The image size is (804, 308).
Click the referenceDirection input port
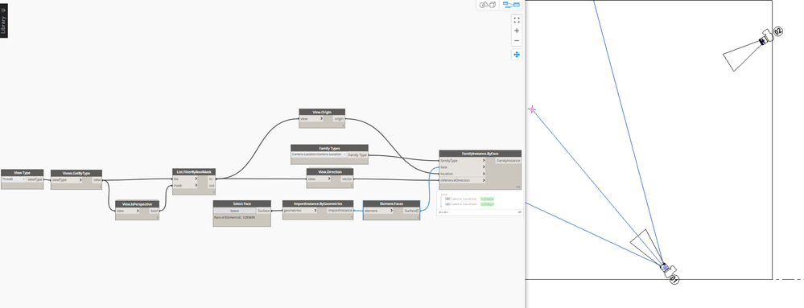(x=463, y=180)
